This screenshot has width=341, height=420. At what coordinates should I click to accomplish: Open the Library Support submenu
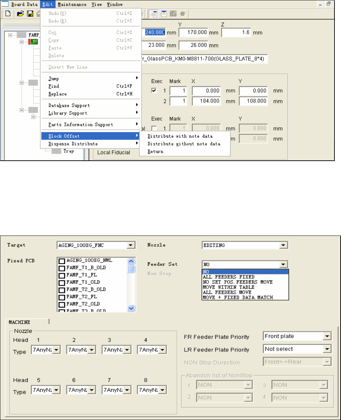coord(90,113)
